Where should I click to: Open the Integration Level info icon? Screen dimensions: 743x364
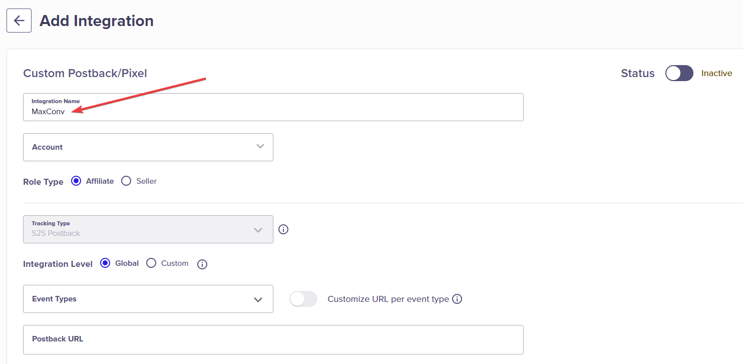click(202, 264)
